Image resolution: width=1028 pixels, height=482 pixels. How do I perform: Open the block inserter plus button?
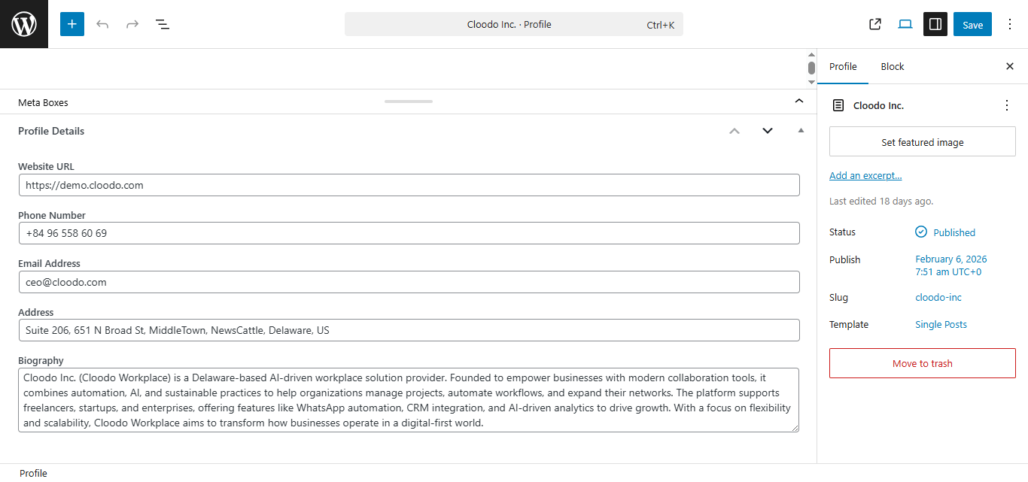[x=72, y=24]
